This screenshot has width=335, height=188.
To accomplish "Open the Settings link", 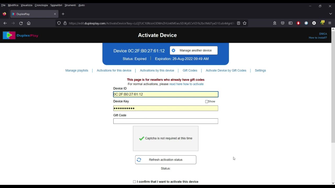I will pos(260,70).
